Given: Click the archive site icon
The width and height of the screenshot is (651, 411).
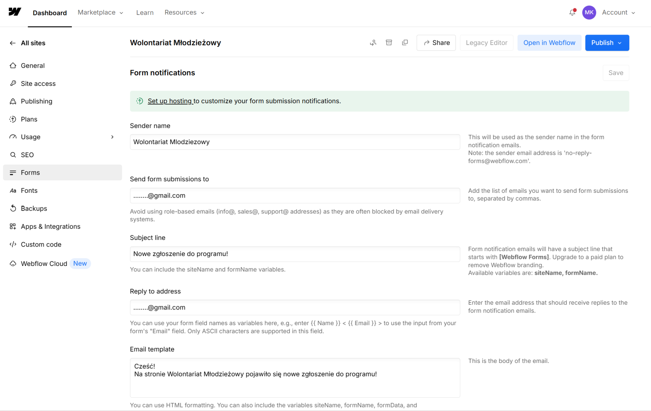Looking at the screenshot, I should tap(389, 43).
